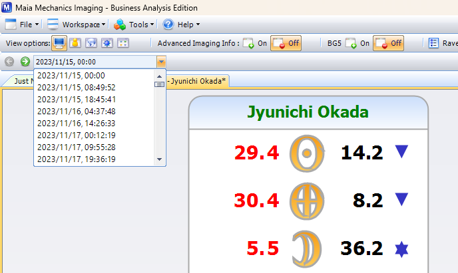Open the File menu
Viewport: 458px width, 273px height.
click(x=22, y=25)
